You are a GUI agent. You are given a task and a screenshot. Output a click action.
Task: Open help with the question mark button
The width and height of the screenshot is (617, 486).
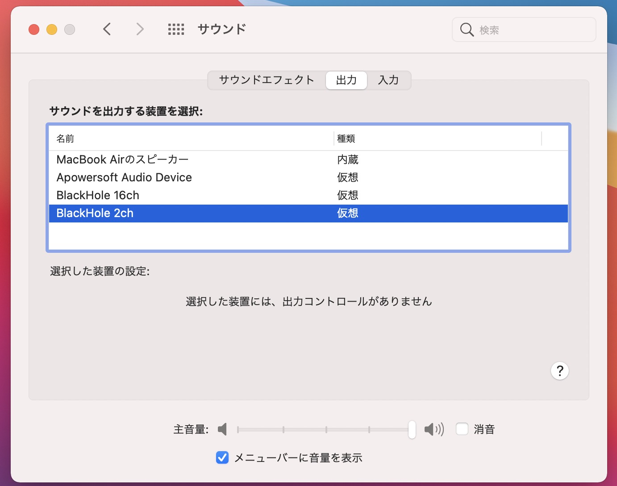[559, 371]
